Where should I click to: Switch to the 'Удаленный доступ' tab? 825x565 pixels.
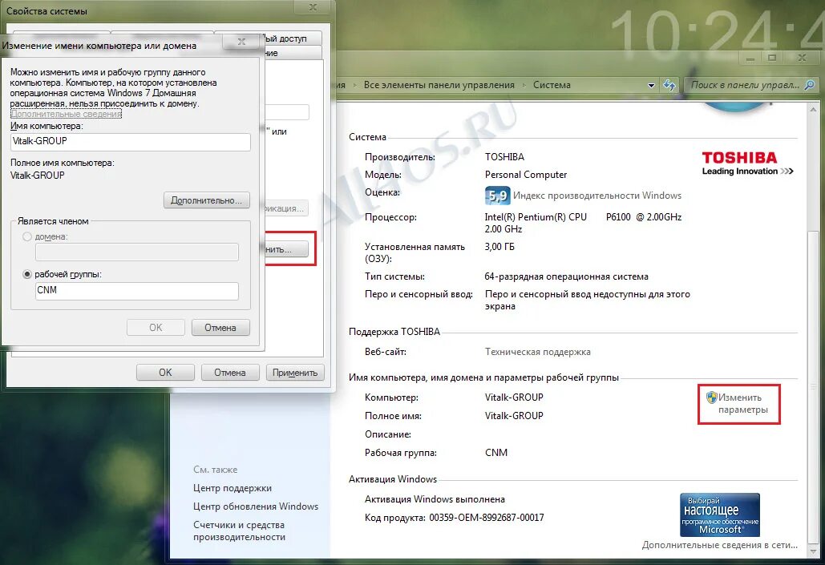293,38
